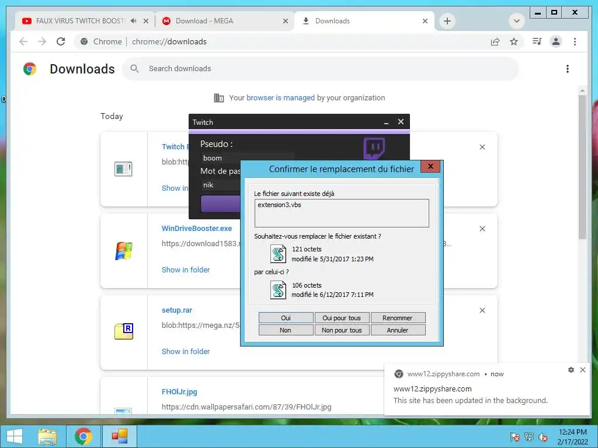The width and height of the screenshot is (598, 448).
Task: Click the existing 121 octets script icon
Action: pos(278,254)
